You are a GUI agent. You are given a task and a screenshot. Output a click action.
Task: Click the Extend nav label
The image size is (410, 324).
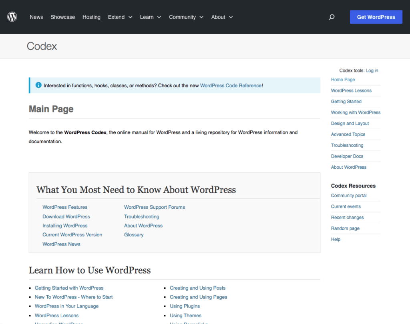(117, 17)
